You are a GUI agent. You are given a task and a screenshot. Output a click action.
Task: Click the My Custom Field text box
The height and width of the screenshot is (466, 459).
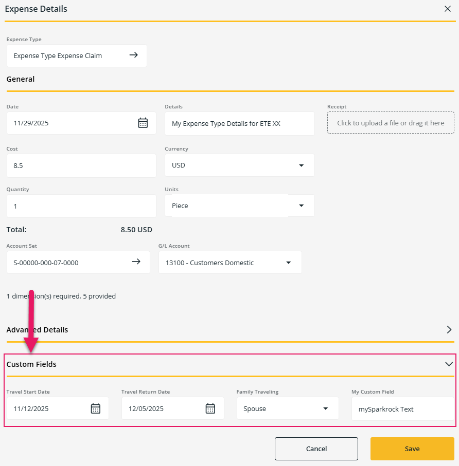point(402,409)
